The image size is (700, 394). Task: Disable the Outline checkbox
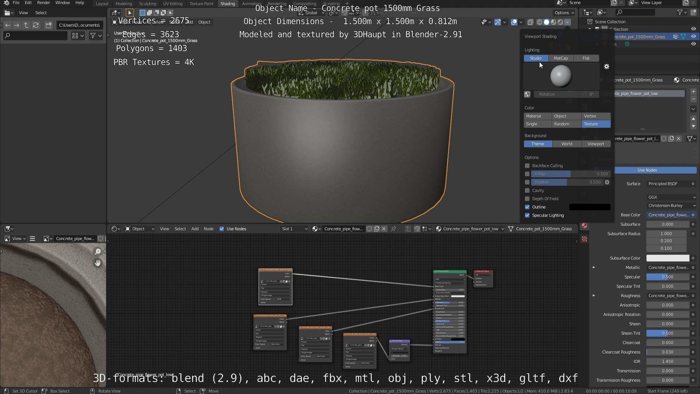[x=527, y=207]
